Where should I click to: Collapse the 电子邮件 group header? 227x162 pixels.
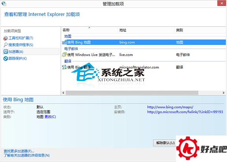coord(71,49)
